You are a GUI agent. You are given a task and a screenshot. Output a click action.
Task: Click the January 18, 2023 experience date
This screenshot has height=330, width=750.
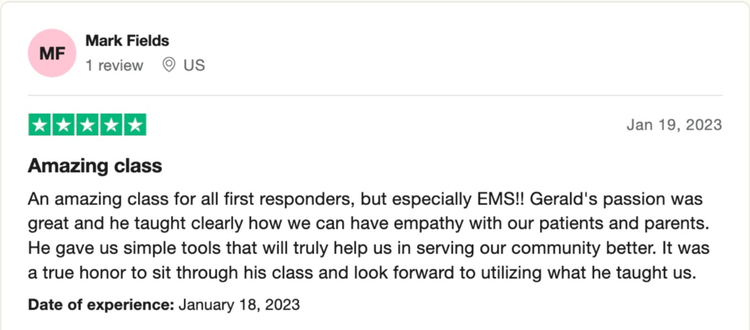point(239,305)
